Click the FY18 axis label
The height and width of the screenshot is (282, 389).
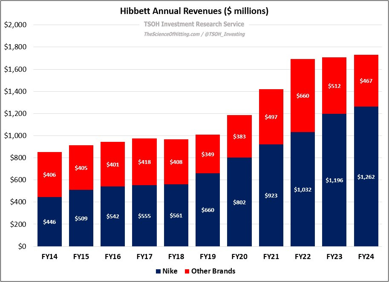176,257
